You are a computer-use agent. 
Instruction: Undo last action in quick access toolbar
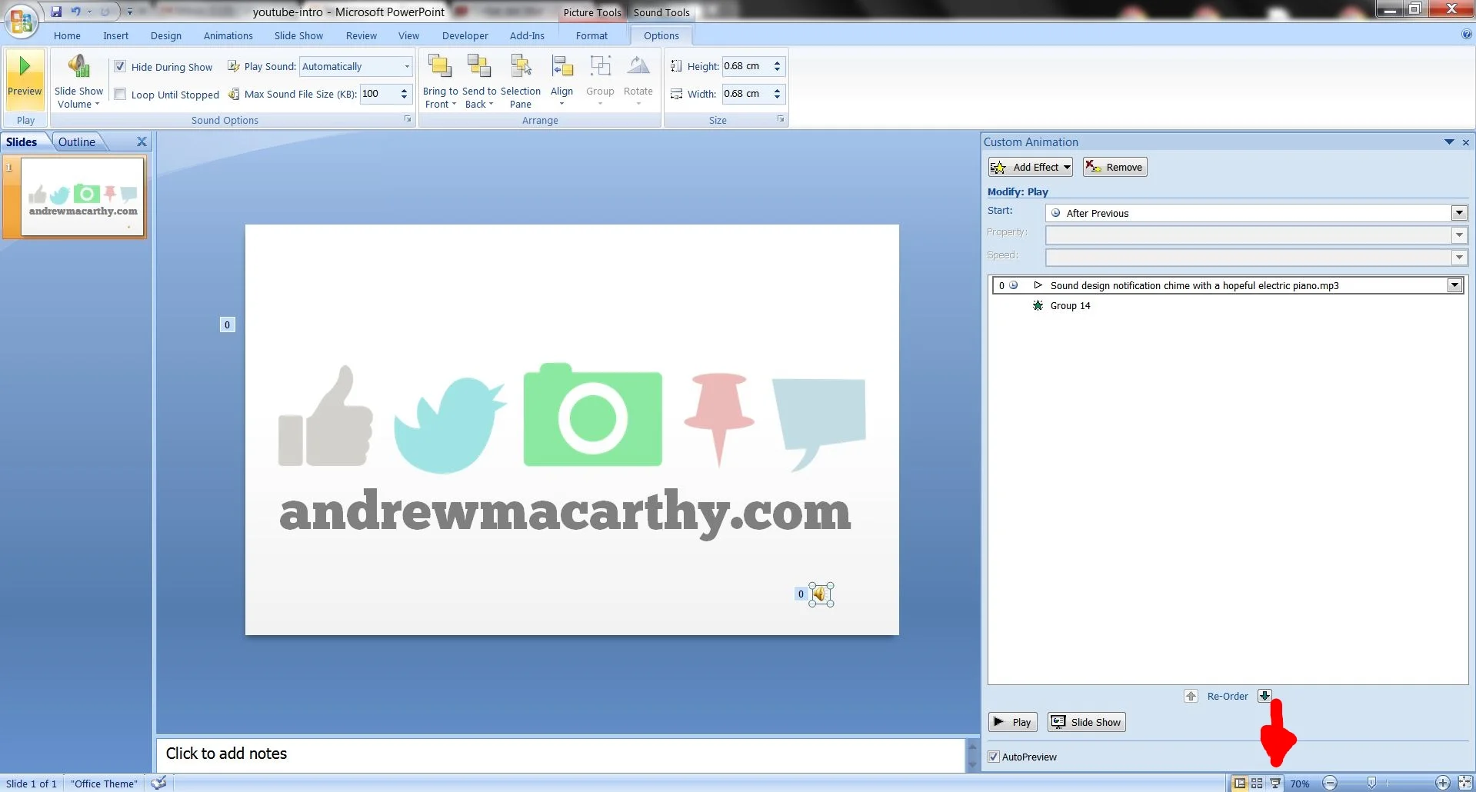pyautogui.click(x=75, y=12)
